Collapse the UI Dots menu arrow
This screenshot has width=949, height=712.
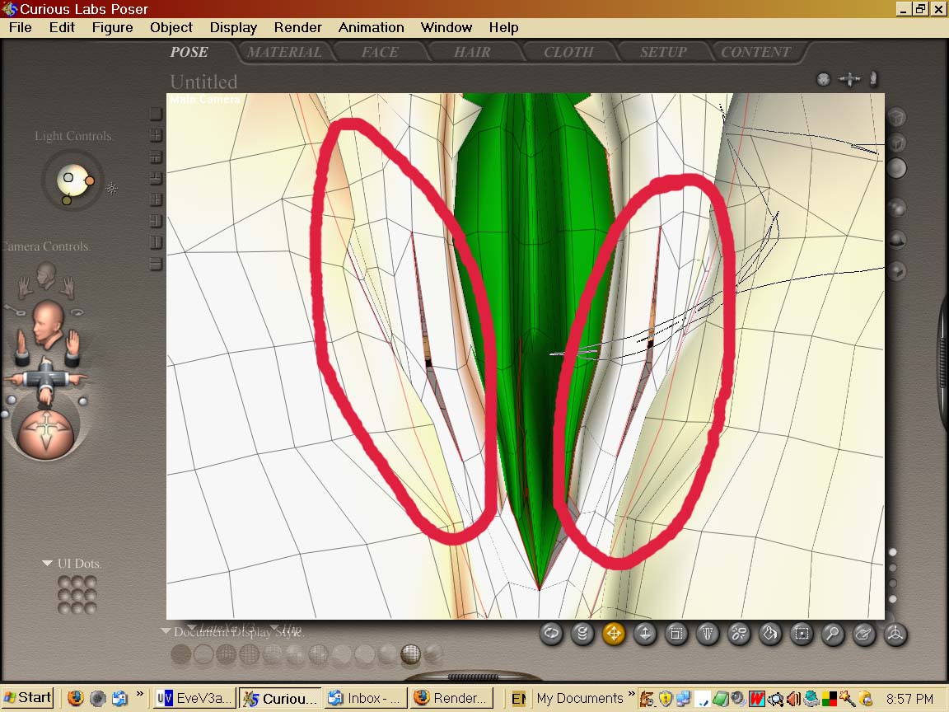47,564
